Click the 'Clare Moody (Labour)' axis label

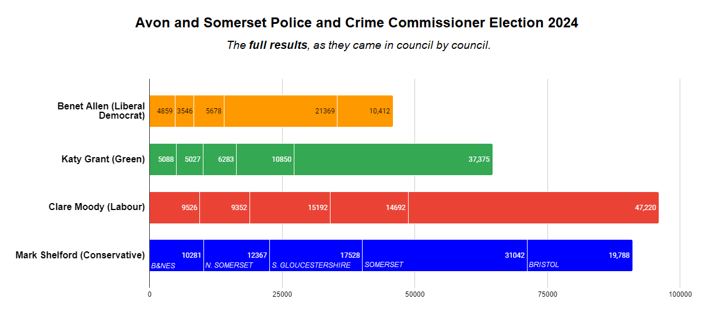(x=96, y=207)
